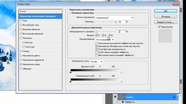This screenshot has height=104, width=186.
Task: Click the Непрозр. value field showing 99
Action: coord(121,22)
